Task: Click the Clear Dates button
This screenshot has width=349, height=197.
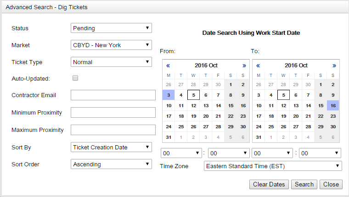Action: 270,184
